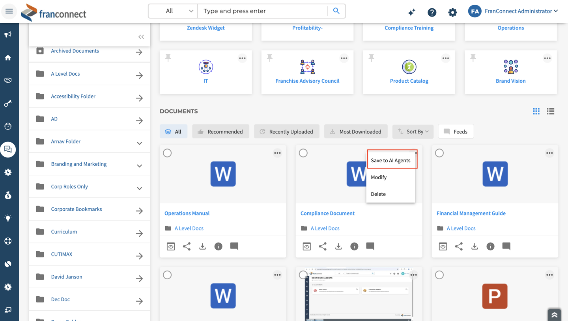This screenshot has width=568, height=321.
Task: Share the Compliance Document
Action: 323,246
